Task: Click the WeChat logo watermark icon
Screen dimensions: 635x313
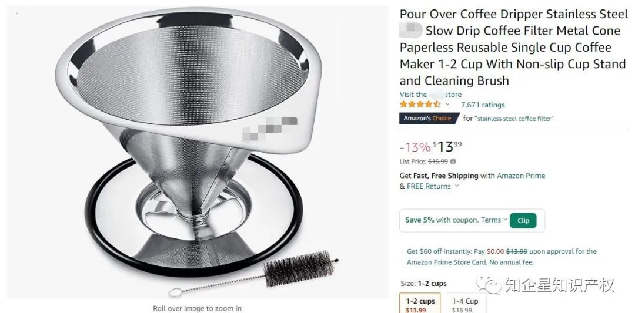Action: 489,285
